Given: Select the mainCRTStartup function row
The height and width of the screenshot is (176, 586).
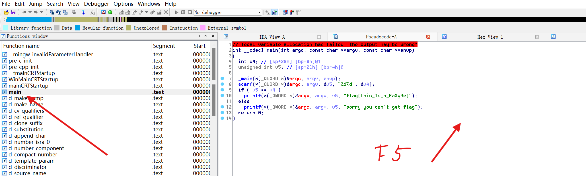Looking at the screenshot, I should pos(106,86).
